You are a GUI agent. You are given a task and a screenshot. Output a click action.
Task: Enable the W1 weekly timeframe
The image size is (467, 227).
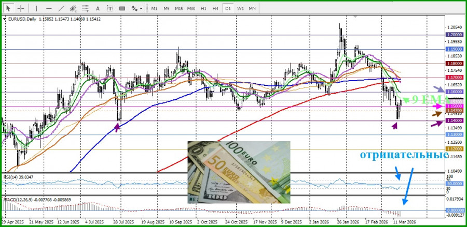pos(240,8)
